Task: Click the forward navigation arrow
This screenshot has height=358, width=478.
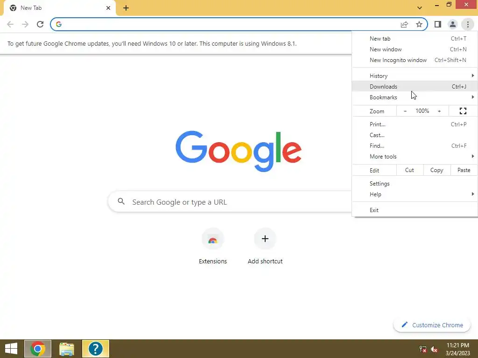Action: click(x=25, y=24)
